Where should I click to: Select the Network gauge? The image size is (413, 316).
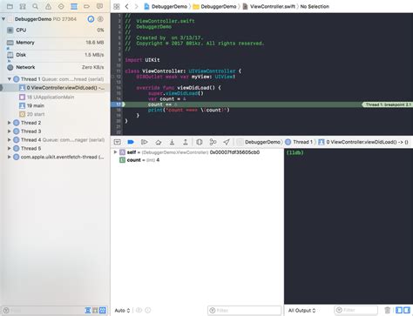(x=55, y=67)
